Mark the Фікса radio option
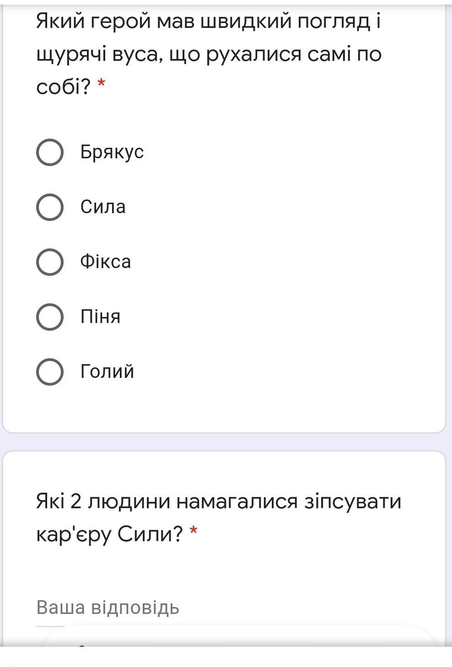The width and height of the screenshot is (452, 667). pyautogui.click(x=50, y=262)
